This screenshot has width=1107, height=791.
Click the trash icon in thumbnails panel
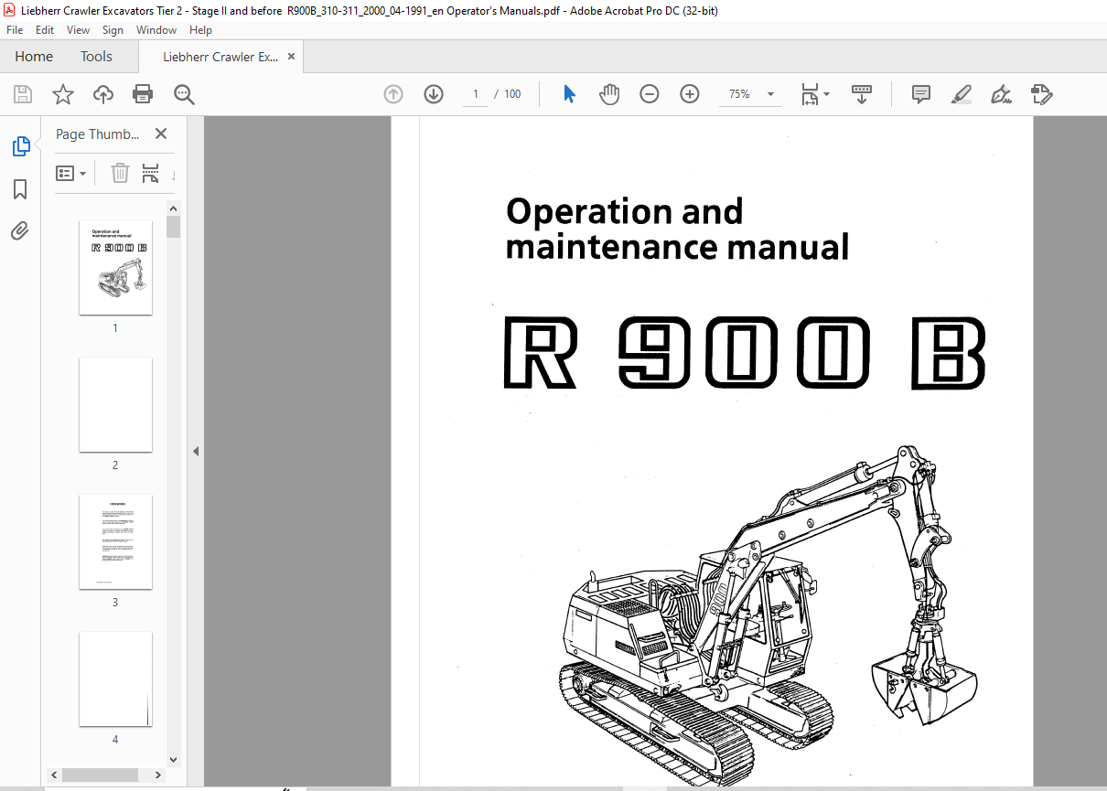(120, 173)
